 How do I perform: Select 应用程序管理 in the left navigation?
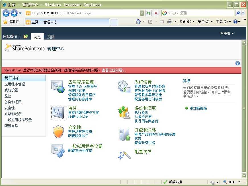[x=15, y=84]
